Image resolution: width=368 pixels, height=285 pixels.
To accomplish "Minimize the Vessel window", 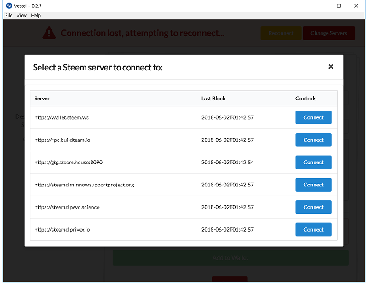I will pos(322,6).
